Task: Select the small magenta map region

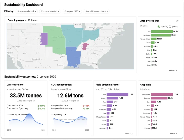Action: (x=86, y=46)
